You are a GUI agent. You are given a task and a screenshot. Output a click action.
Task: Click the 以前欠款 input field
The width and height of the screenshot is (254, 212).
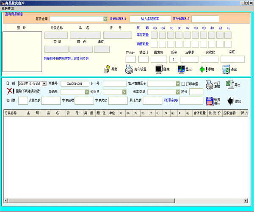click(x=51, y=101)
